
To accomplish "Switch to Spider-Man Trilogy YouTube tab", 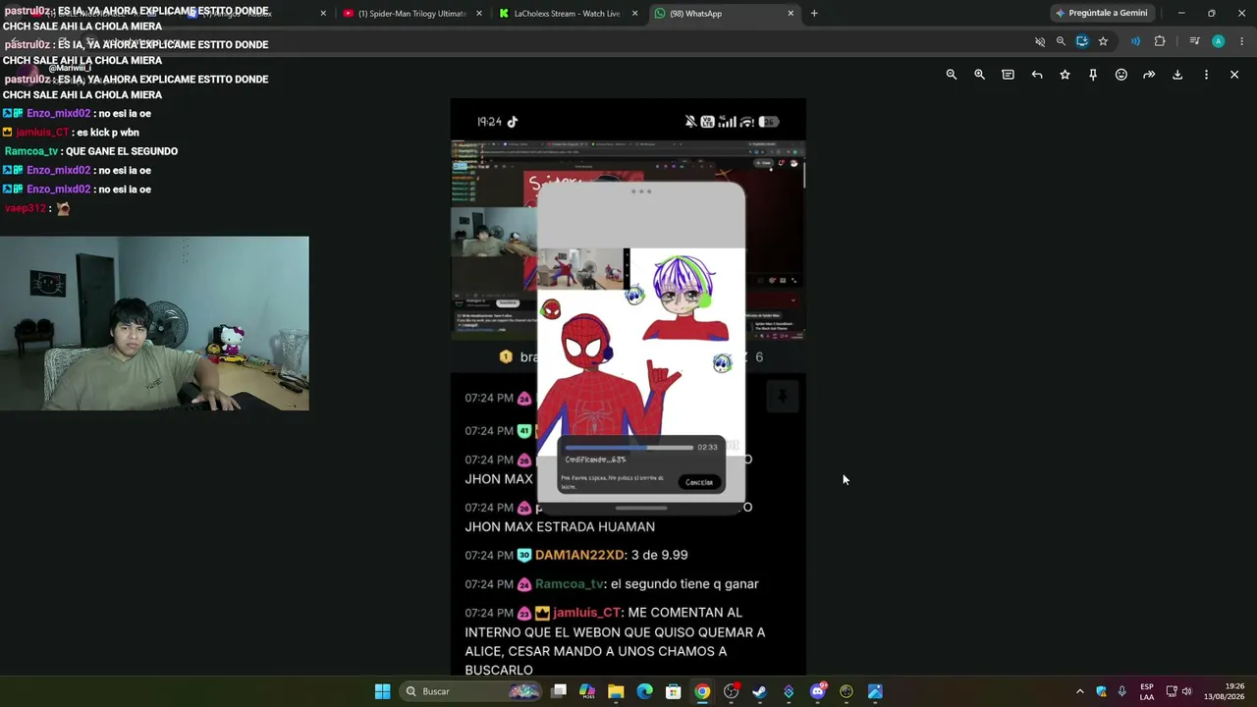I will pos(413,14).
